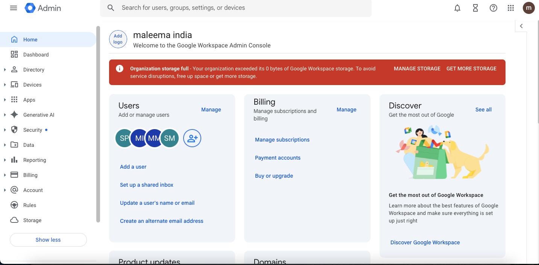The image size is (539, 265).
Task: Click the search input field
Action: pos(241,8)
